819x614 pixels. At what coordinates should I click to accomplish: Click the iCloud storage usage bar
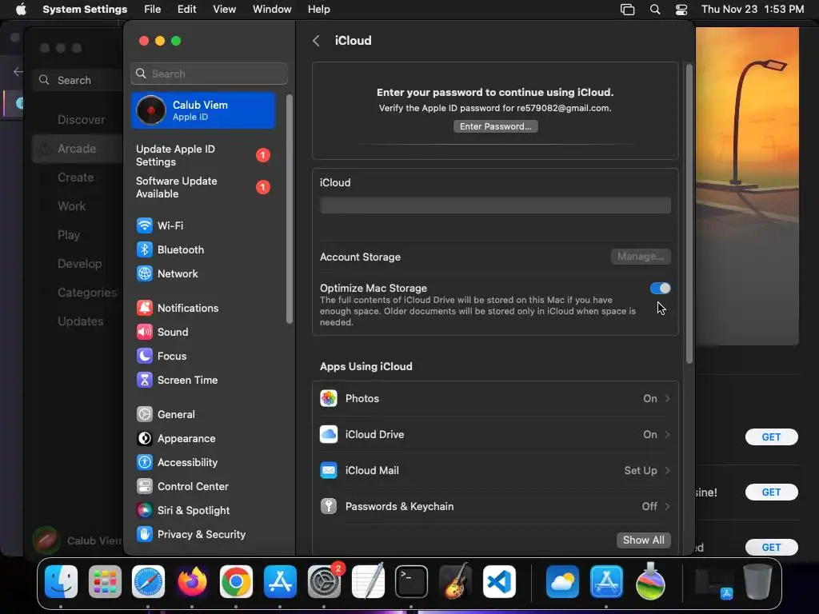tap(495, 205)
